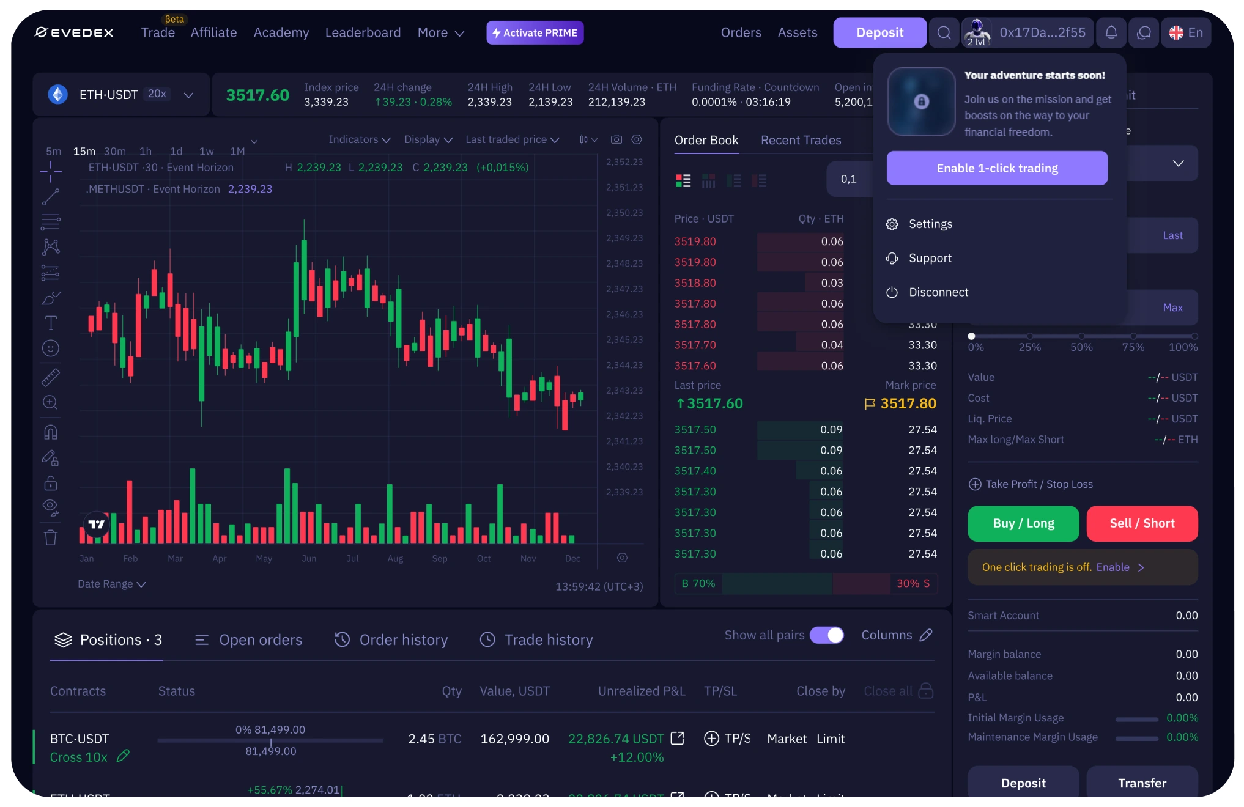The image size is (1244, 807).
Task: Click the EVEDEX logo
Action: coord(74,32)
